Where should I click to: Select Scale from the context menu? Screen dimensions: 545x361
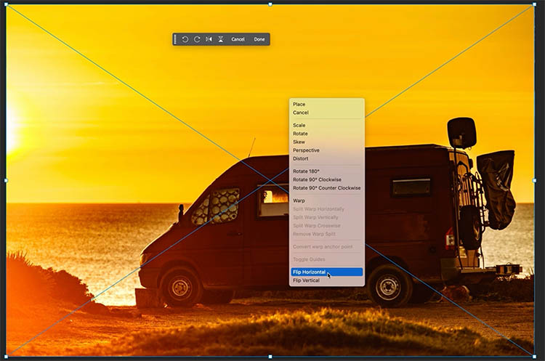click(x=299, y=126)
